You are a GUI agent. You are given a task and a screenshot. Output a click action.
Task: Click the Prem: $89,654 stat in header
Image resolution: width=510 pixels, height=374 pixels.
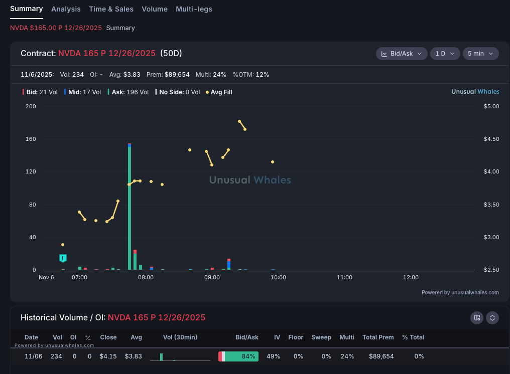tap(168, 75)
